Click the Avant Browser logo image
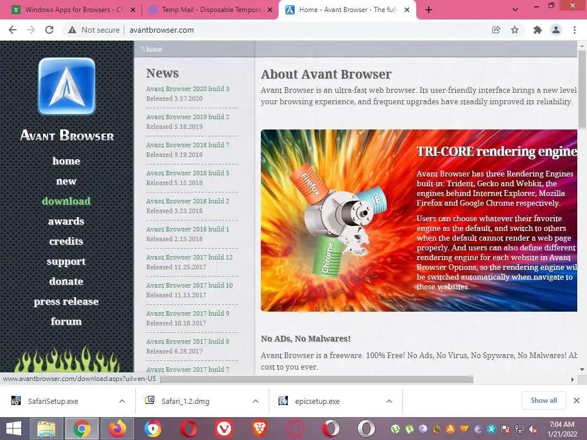This screenshot has width=587, height=440. (66, 86)
